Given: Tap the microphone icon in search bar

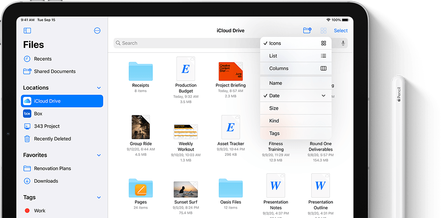Looking at the screenshot, I should [343, 43].
